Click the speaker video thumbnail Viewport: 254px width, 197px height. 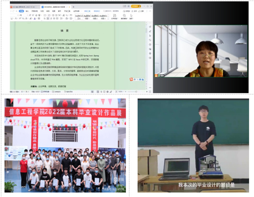tap(201, 51)
